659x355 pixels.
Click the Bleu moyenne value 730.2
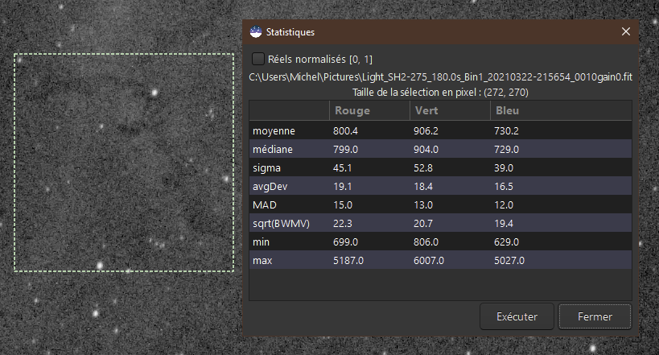click(506, 131)
